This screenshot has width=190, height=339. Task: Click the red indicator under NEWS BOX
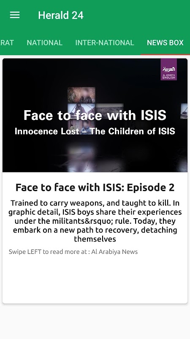point(165,54)
